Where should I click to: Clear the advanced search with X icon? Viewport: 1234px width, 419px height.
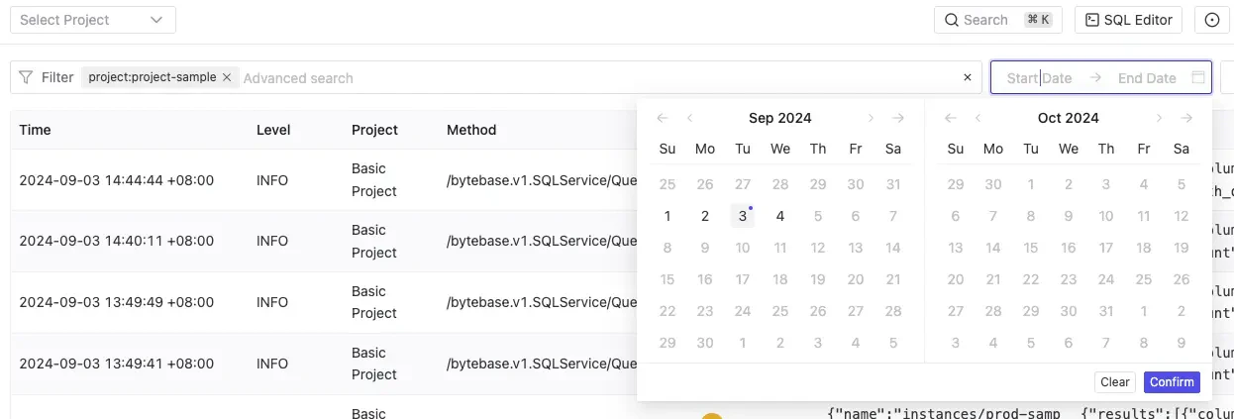[968, 77]
